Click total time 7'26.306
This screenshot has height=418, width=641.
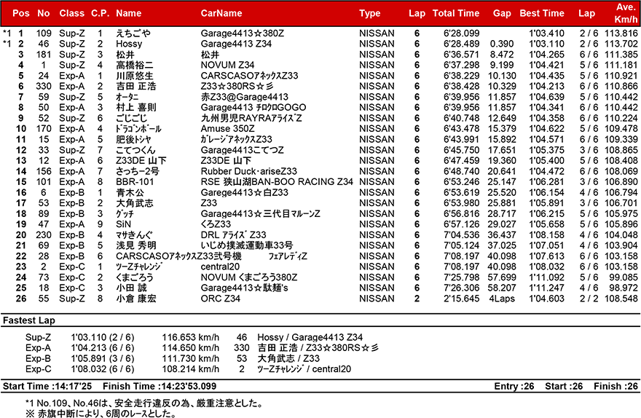coord(461,288)
